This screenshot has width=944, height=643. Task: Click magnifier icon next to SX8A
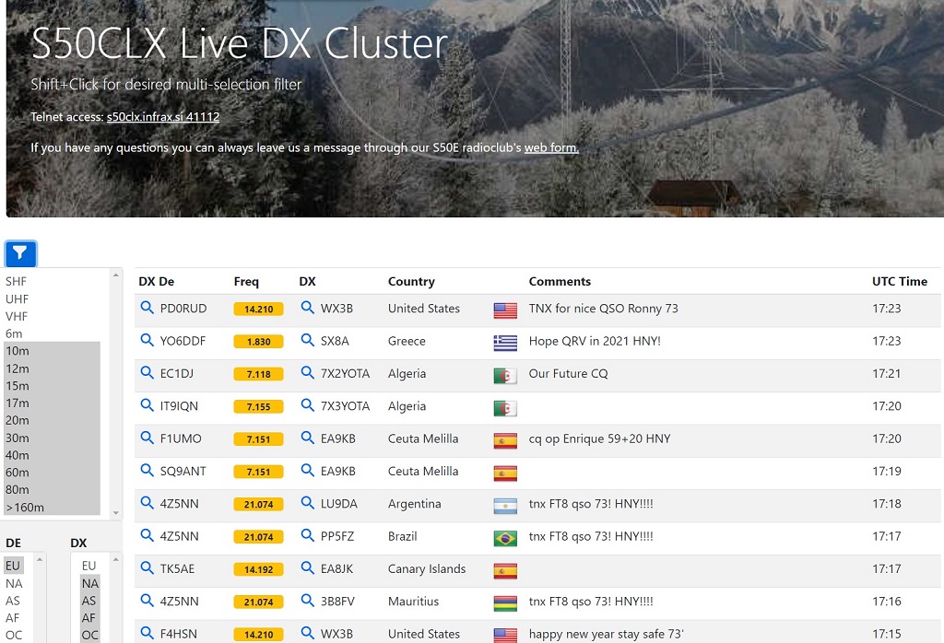[x=308, y=341]
